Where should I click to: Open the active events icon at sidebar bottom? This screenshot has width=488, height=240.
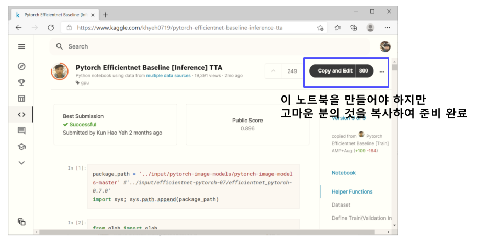pyautogui.click(x=21, y=222)
